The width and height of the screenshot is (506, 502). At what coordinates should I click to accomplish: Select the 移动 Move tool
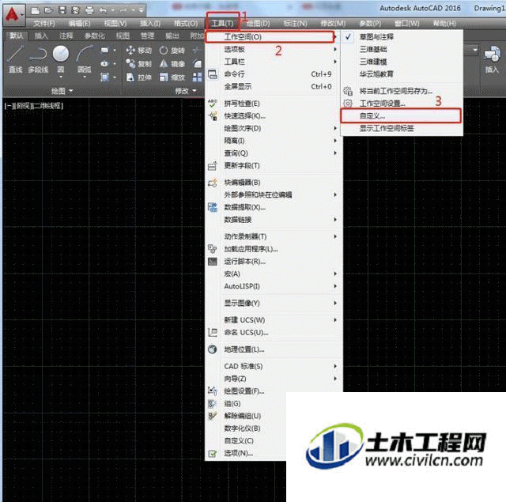pyautogui.click(x=139, y=51)
